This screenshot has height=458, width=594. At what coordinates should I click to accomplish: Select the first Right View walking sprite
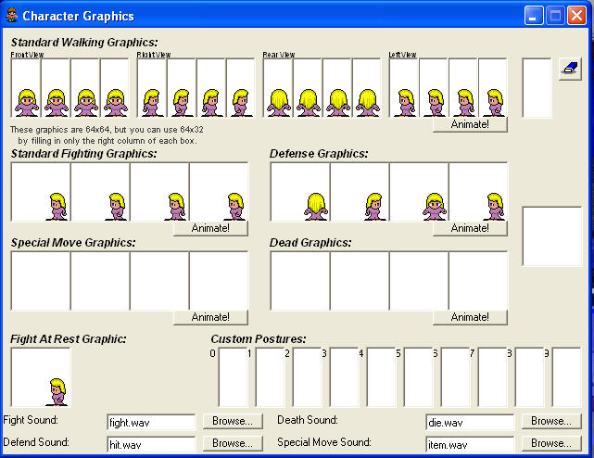click(x=152, y=89)
